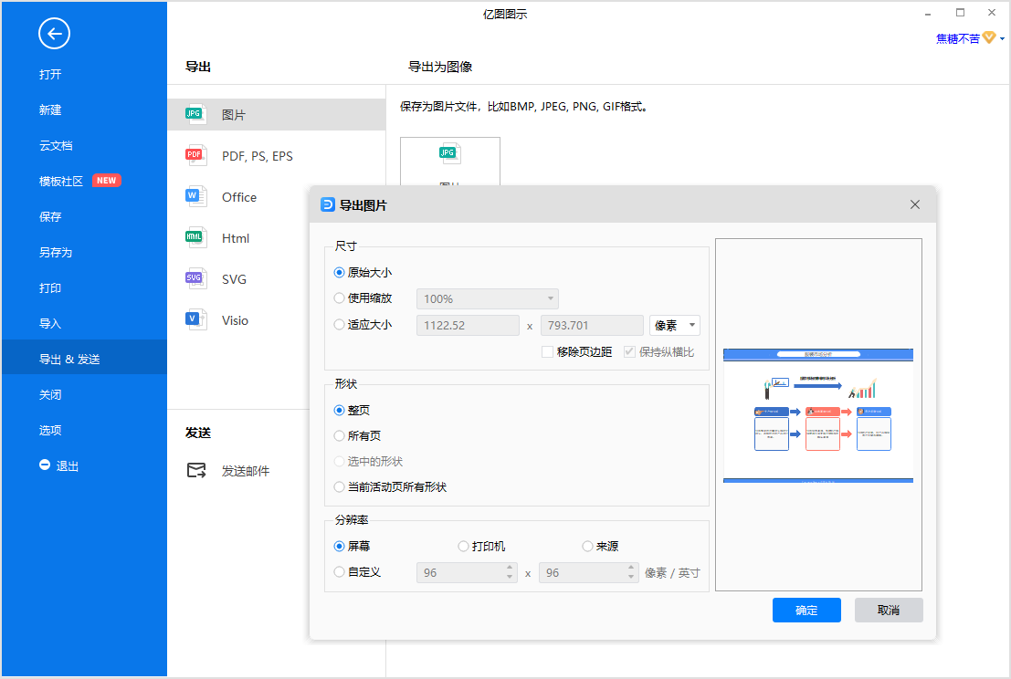
Task: Click the back arrow circle icon
Action: pyautogui.click(x=54, y=34)
